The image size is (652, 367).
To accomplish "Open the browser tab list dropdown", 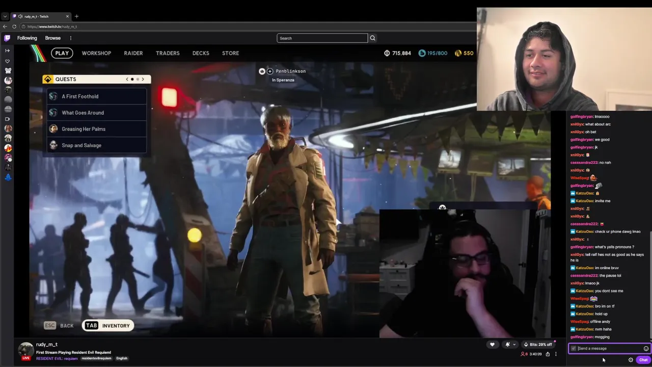I will [5, 16].
